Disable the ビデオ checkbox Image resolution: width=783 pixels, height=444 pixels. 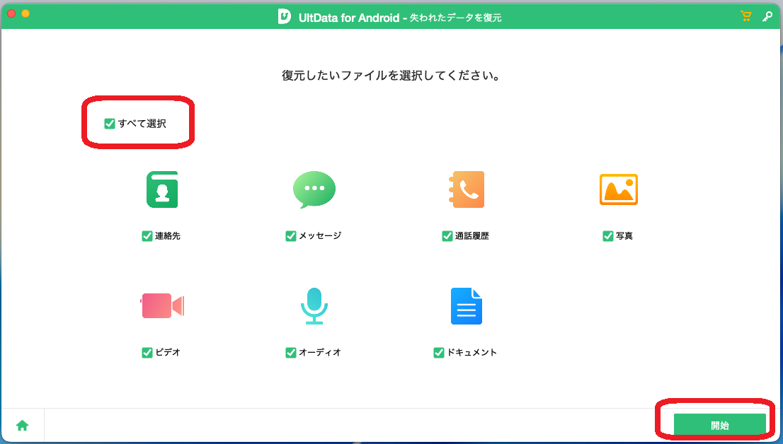(x=147, y=353)
